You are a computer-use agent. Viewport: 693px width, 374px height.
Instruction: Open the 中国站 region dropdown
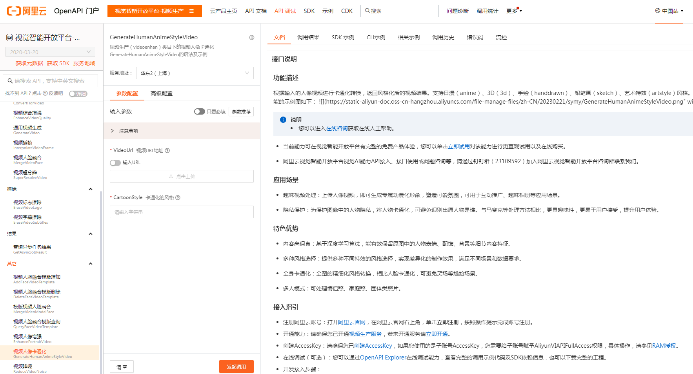pos(669,11)
